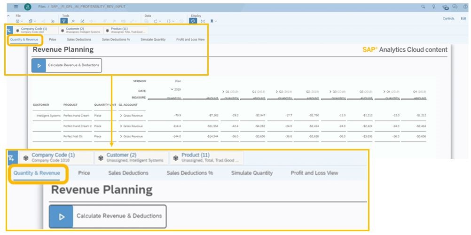Switch to the Price tab in the enlarged callout
471x235 pixels.
click(84, 173)
